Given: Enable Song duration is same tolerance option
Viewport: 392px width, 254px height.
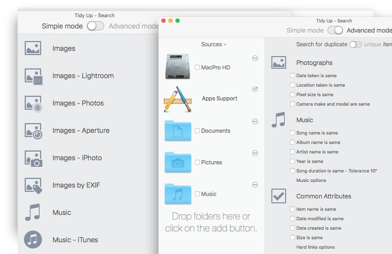Looking at the screenshot, I should (x=292, y=171).
